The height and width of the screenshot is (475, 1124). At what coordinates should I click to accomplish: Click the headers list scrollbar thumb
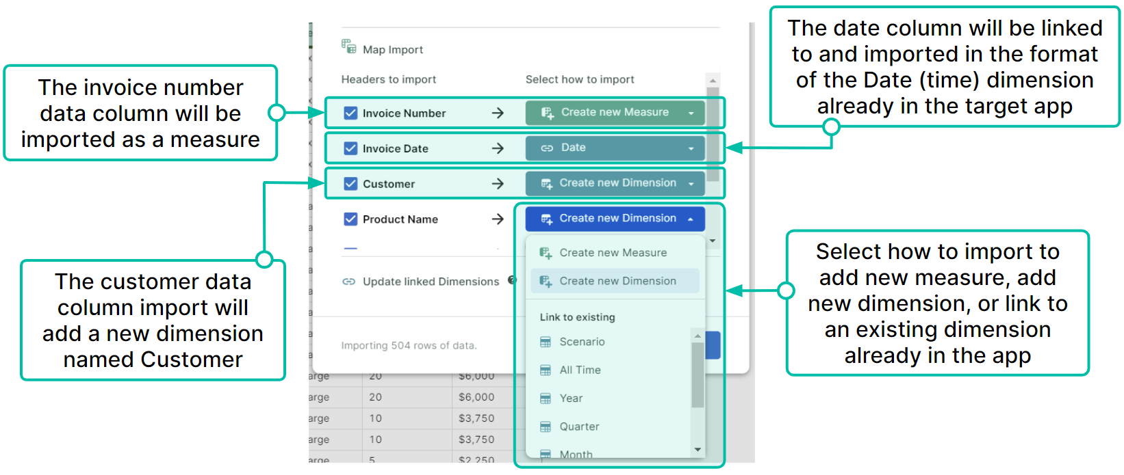(713, 134)
